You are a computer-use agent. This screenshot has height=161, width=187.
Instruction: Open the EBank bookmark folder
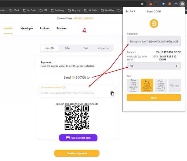pos(14,10)
